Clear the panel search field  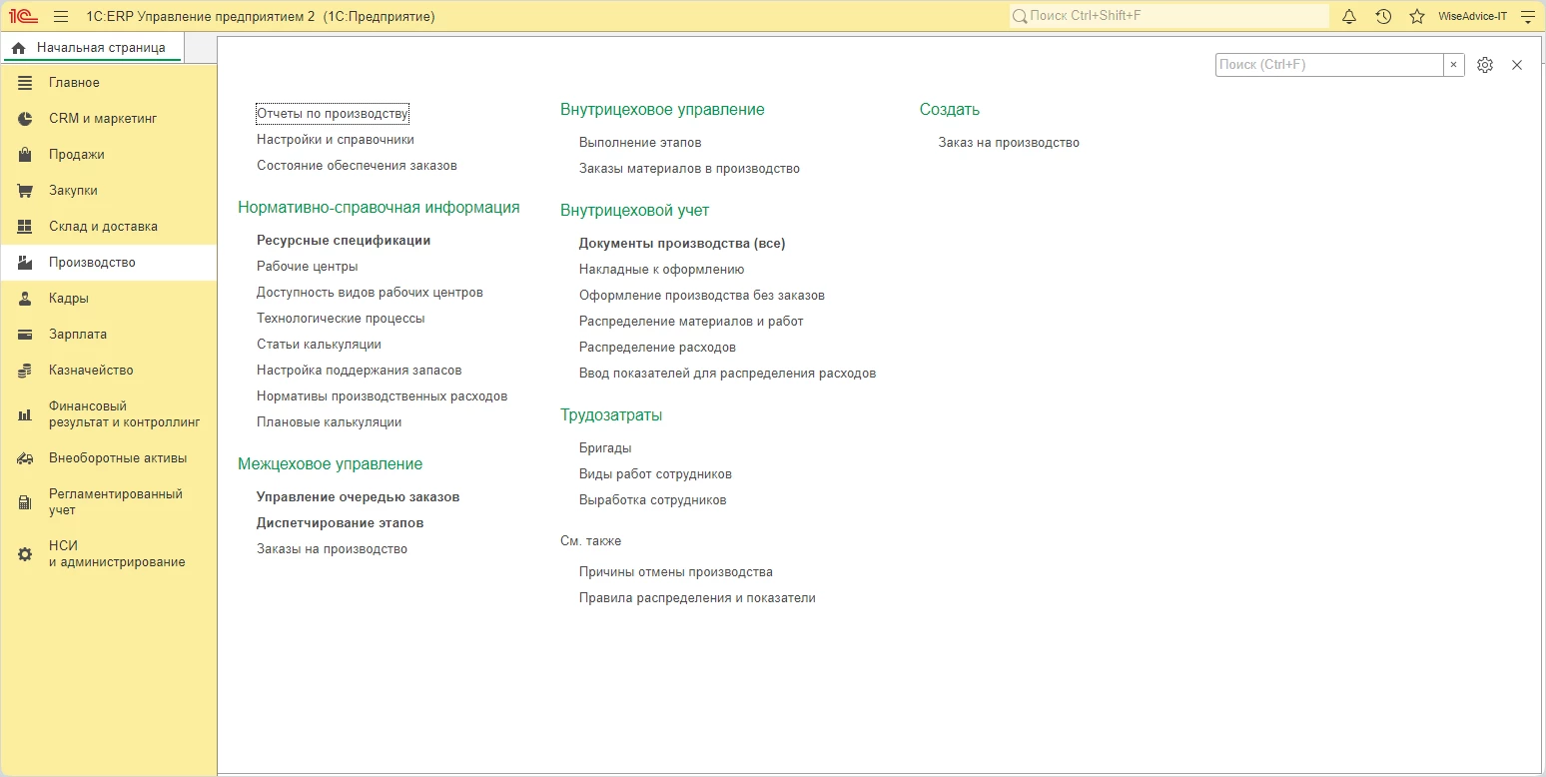pyautogui.click(x=1454, y=65)
